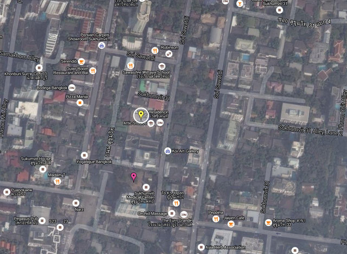Click the Puangkaew place marker icon
This screenshot has height=254, width=347.
coord(7,192)
